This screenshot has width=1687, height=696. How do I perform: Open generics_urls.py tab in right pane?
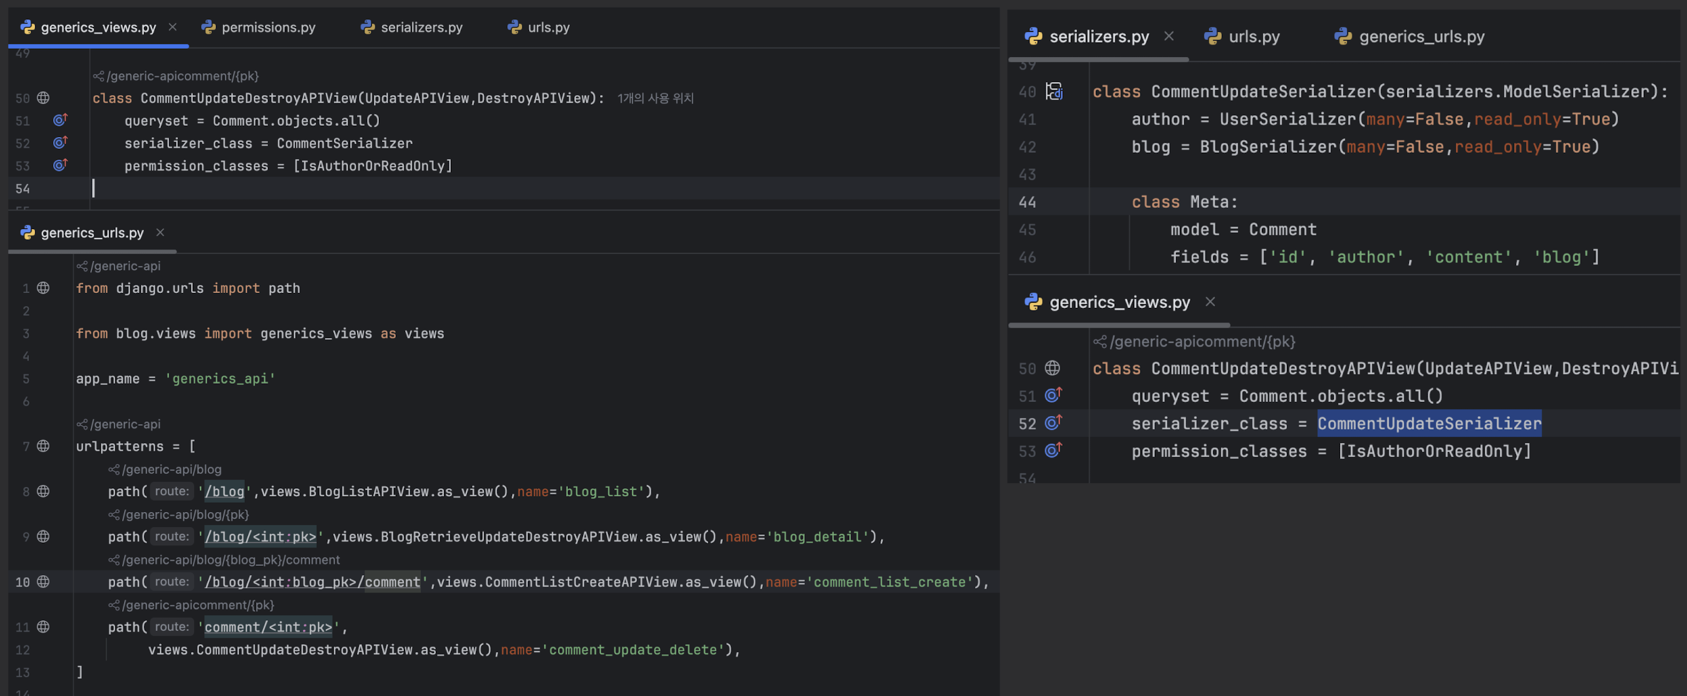click(x=1421, y=37)
